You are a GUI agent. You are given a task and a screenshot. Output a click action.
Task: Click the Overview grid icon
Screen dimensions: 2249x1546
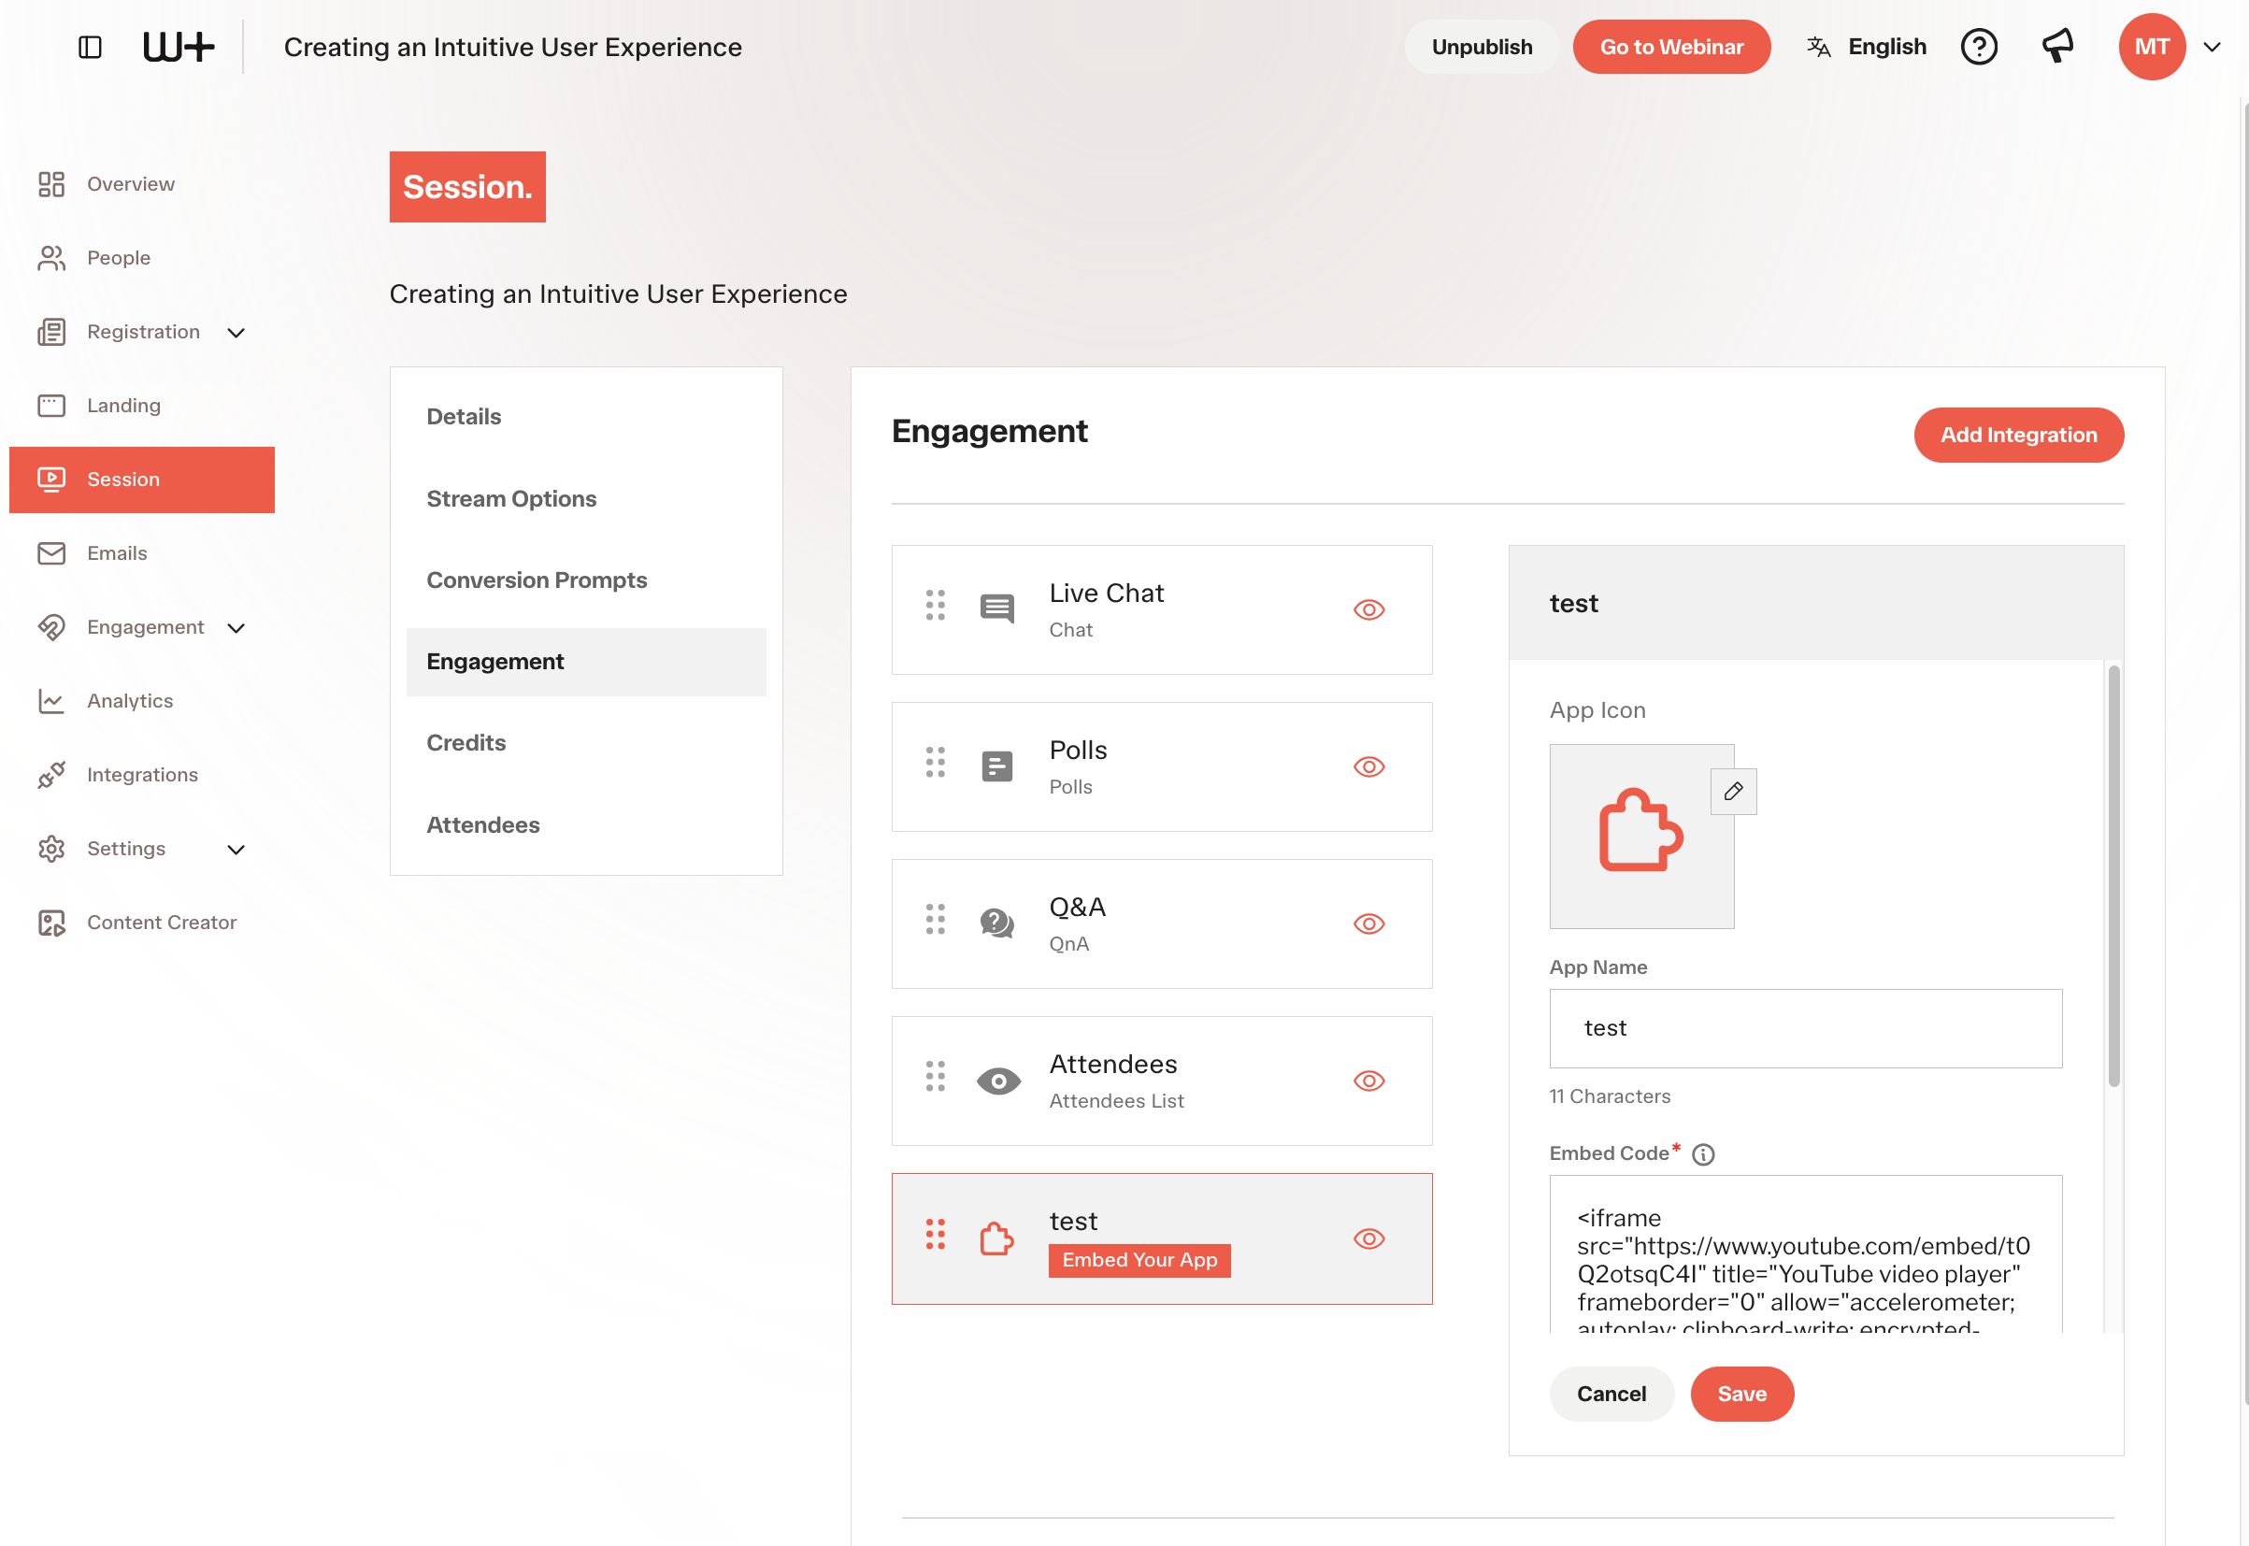[51, 184]
